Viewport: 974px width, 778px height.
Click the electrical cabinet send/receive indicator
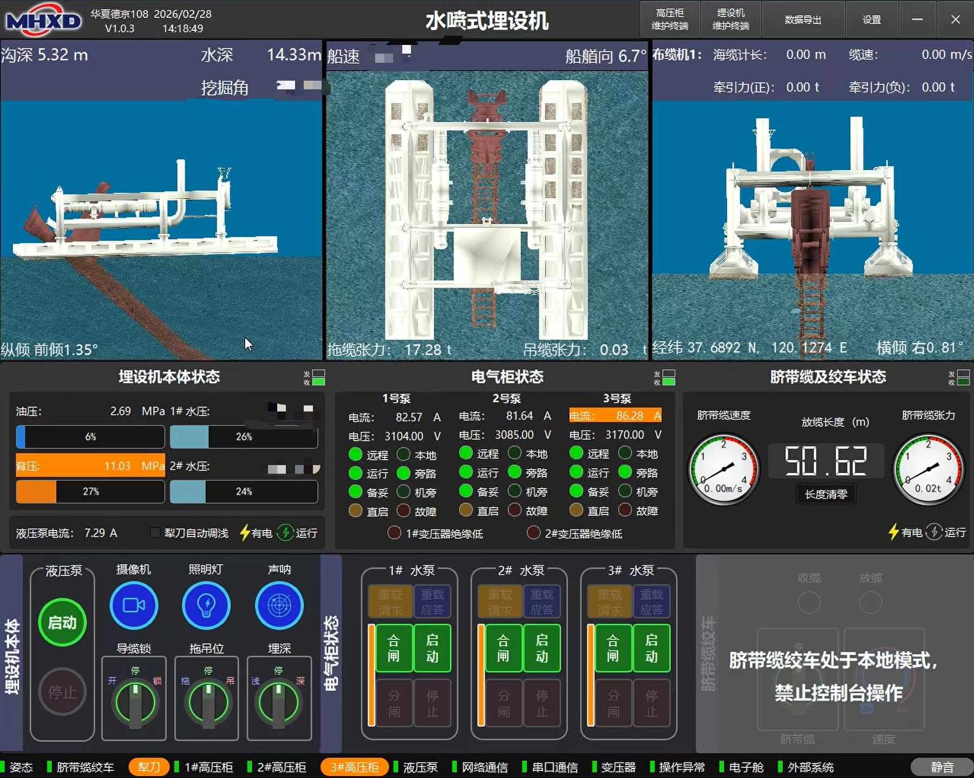[669, 377]
